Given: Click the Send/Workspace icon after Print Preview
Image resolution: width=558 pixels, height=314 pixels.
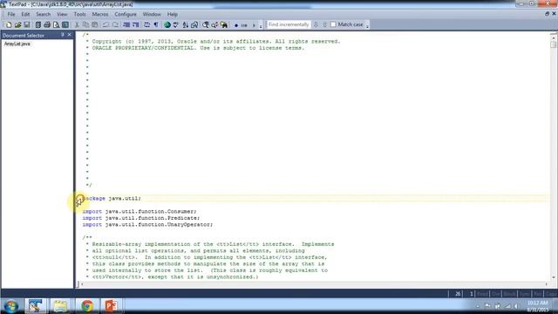Looking at the screenshot, I should [65, 25].
